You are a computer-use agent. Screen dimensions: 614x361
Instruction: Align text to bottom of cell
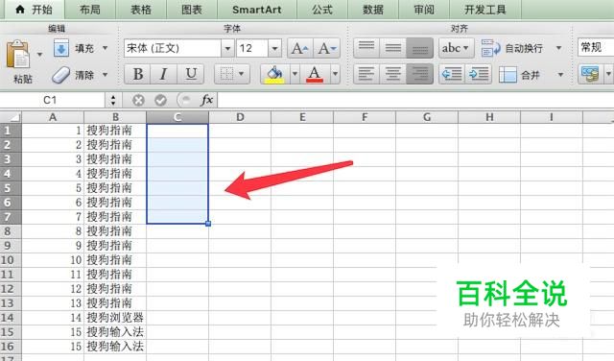click(420, 48)
